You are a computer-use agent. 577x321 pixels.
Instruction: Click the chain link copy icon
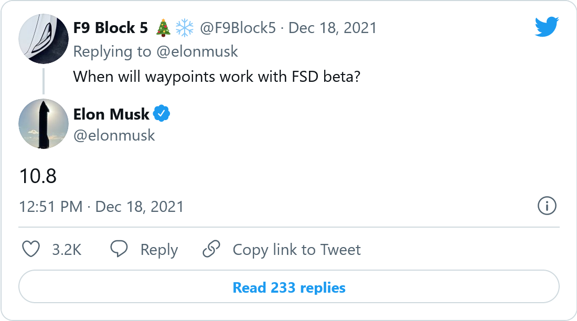pos(211,249)
